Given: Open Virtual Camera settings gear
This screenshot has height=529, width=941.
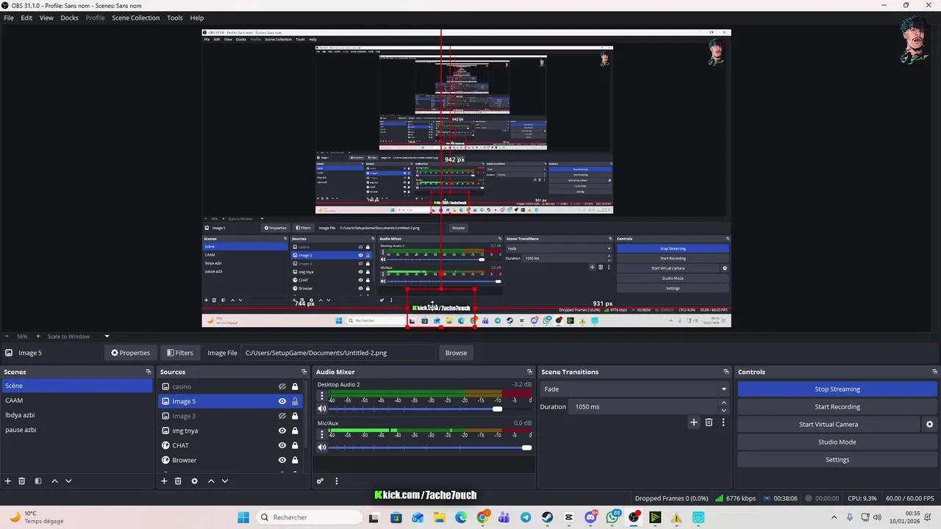Looking at the screenshot, I should tap(929, 424).
